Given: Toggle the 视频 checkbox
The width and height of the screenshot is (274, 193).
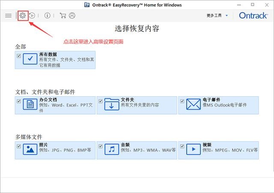Looking at the screenshot, I should [x=182, y=146].
